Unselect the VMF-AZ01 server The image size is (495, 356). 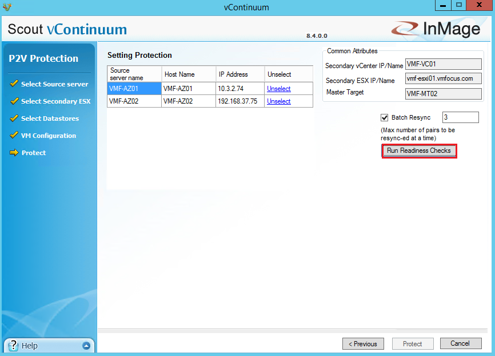click(x=278, y=89)
